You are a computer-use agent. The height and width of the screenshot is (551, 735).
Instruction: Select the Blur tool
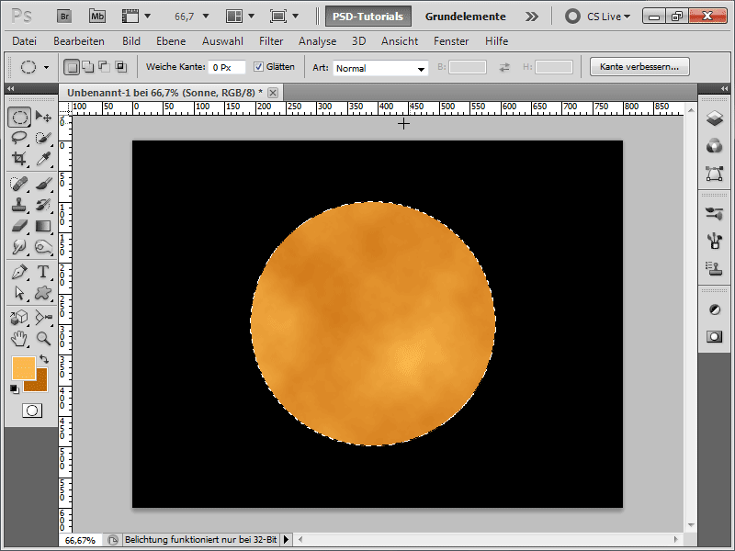pyautogui.click(x=19, y=246)
